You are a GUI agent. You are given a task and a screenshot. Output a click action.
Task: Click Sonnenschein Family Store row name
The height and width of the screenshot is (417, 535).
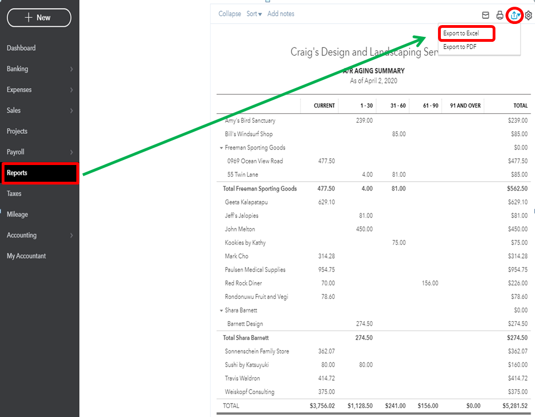pos(257,351)
